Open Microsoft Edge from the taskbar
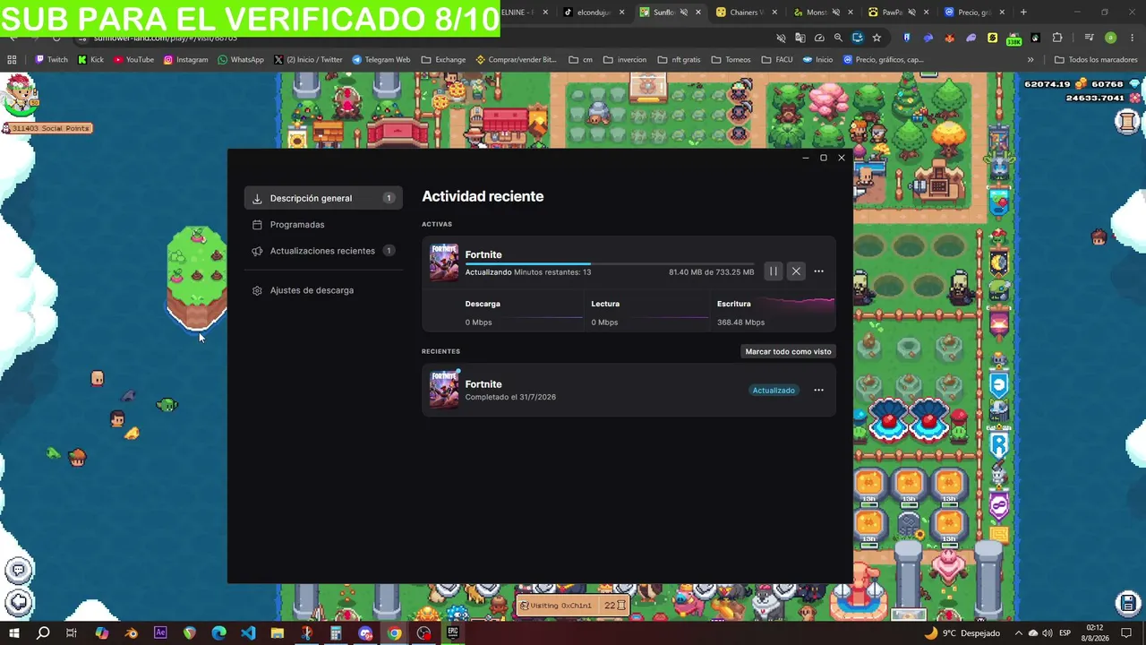1146x645 pixels. tap(218, 633)
